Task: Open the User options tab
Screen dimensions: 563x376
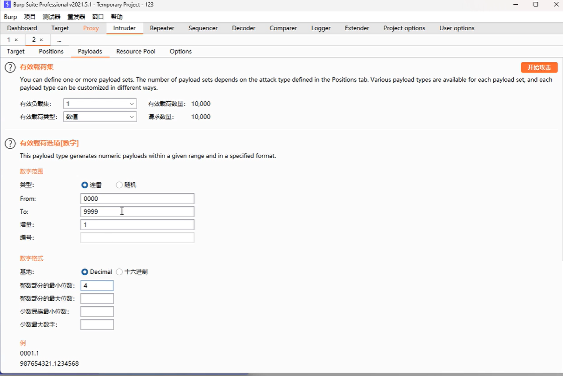Action: 457,28
